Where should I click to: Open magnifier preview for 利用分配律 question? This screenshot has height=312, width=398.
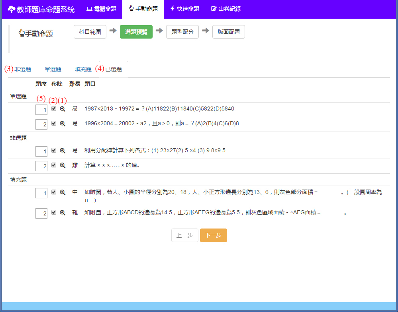point(63,151)
